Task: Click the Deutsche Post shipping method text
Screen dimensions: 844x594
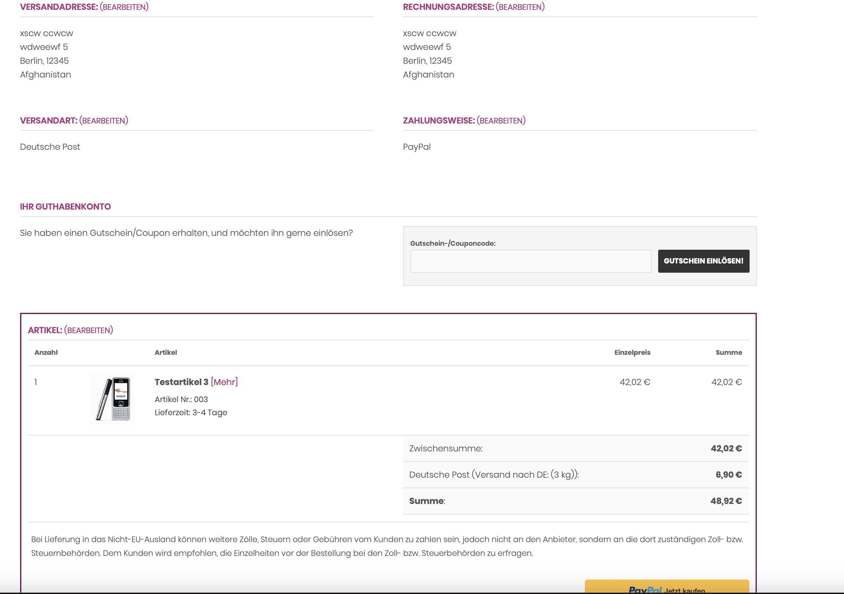Action: (x=50, y=147)
